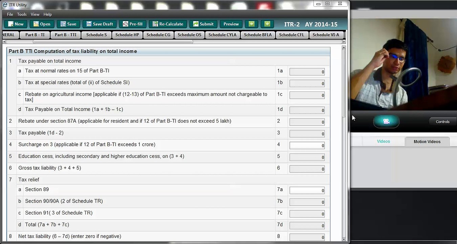457x244 pixels.
Task: Open Controls in the webcam window
Action: (443, 122)
